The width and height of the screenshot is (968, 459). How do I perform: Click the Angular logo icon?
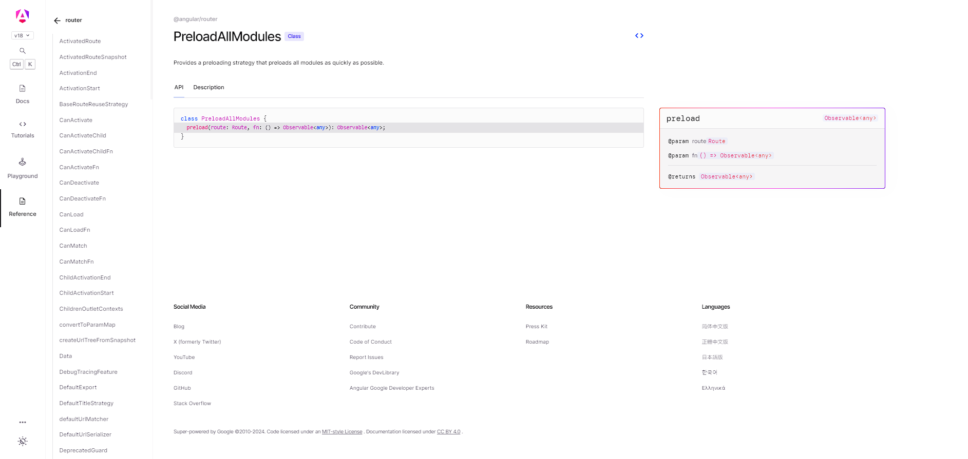tap(22, 16)
